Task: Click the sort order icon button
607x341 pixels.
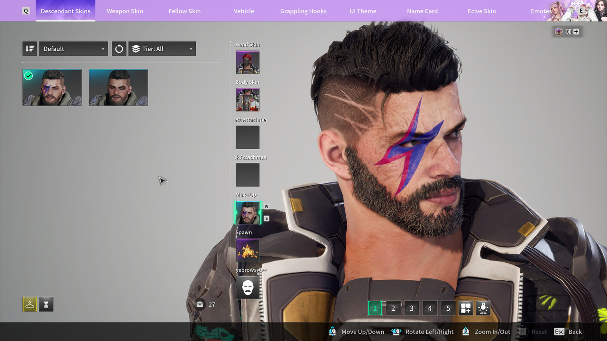Action: click(29, 49)
